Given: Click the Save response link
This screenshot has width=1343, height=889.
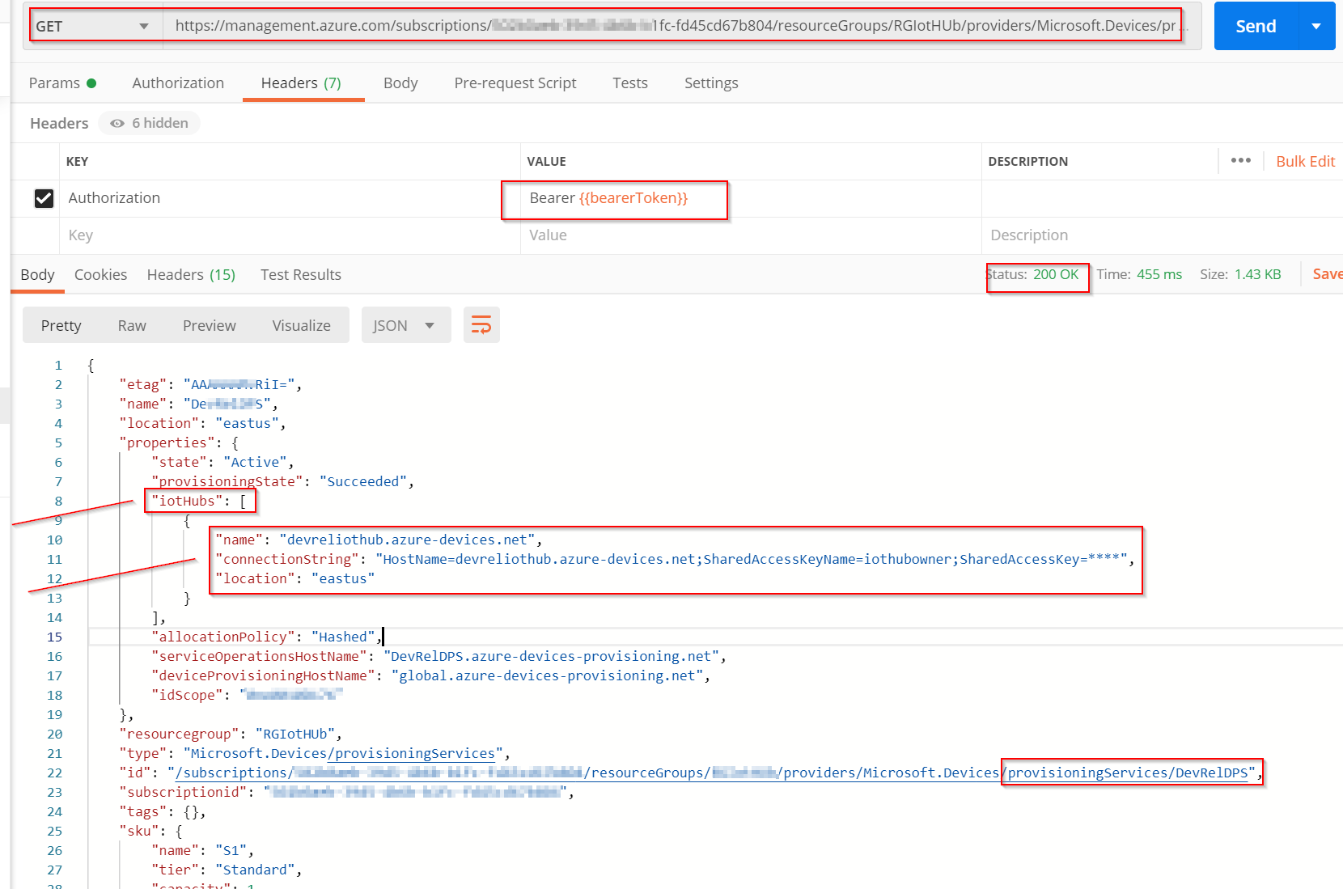Looking at the screenshot, I should tap(1327, 273).
